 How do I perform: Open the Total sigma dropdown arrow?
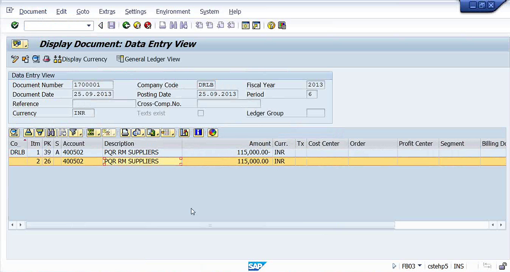pos(99,132)
